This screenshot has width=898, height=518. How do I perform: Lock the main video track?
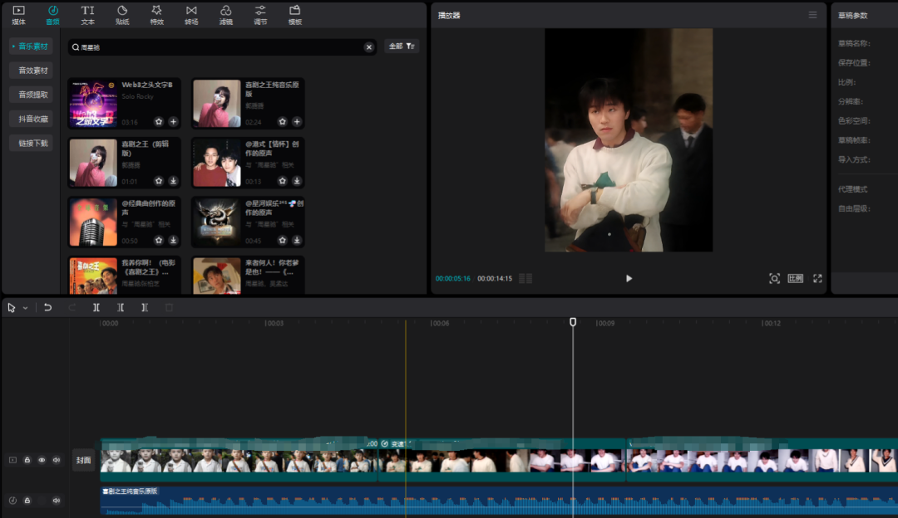click(x=27, y=460)
